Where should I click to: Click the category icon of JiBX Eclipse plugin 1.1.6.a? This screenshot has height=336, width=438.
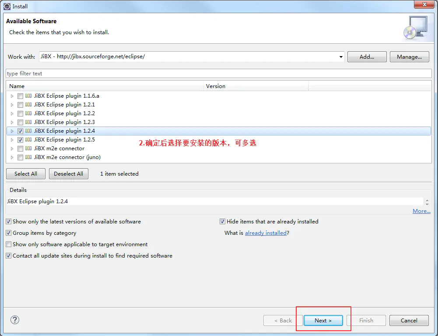pyautogui.click(x=28, y=95)
